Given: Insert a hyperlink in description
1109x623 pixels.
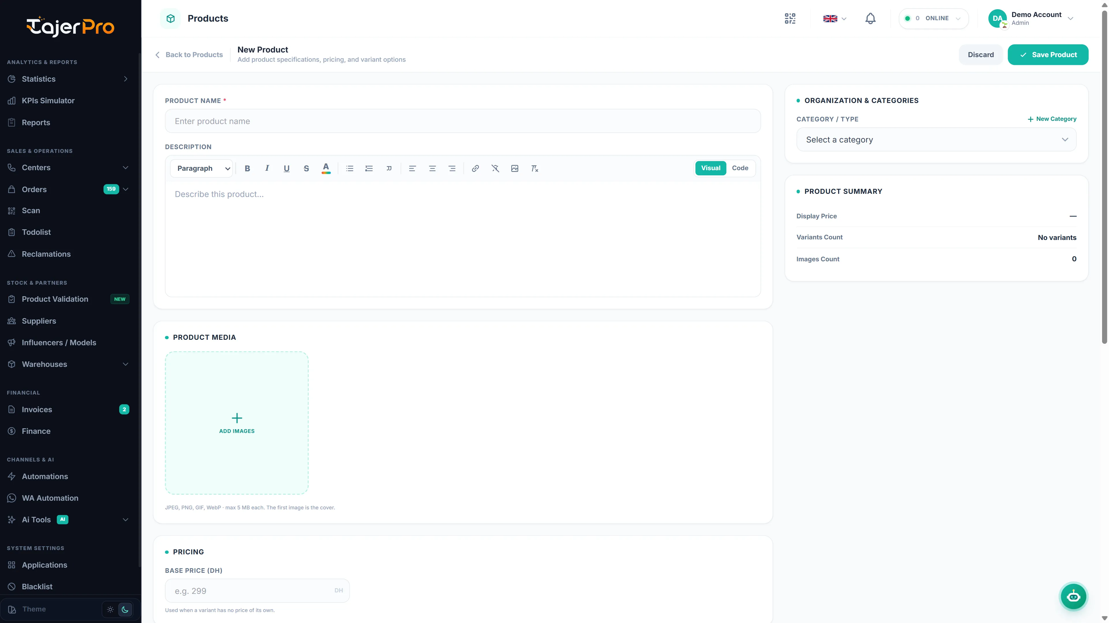Looking at the screenshot, I should 475,168.
